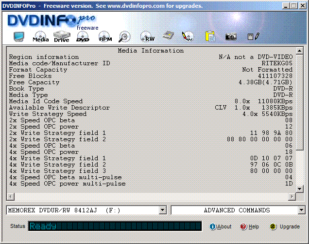309x244 pixels.
Task: Click the 'Media Id Code Speed' label
Action: pyautogui.click(x=46, y=101)
